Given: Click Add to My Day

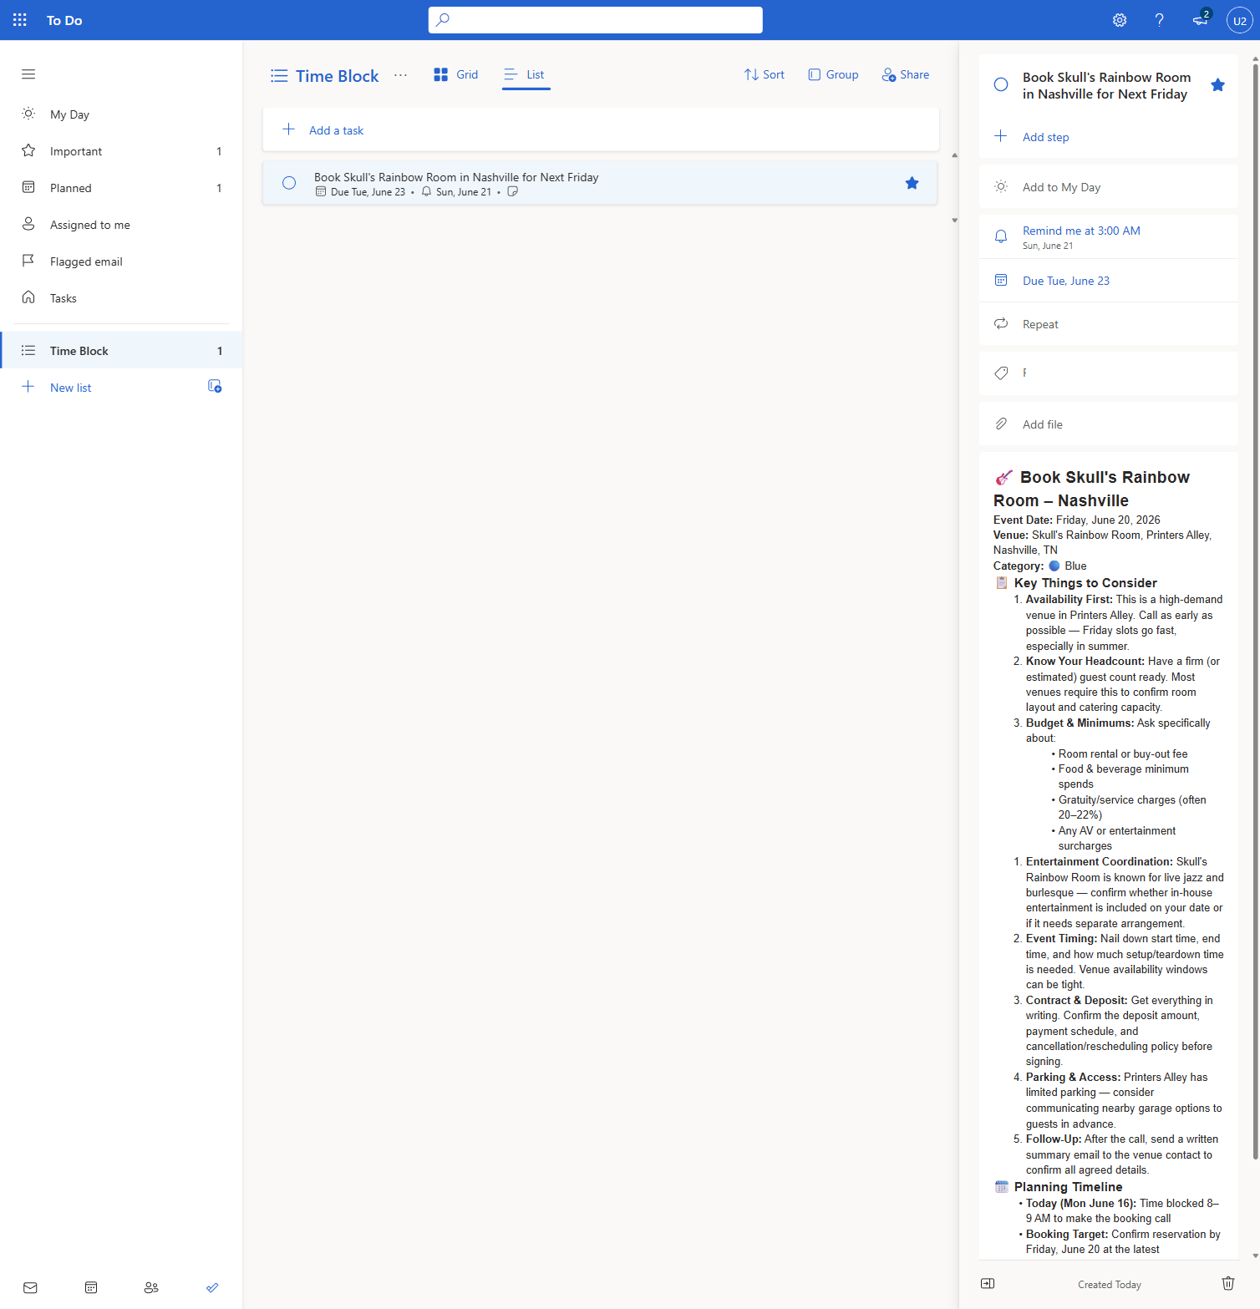Looking at the screenshot, I should (x=1108, y=187).
